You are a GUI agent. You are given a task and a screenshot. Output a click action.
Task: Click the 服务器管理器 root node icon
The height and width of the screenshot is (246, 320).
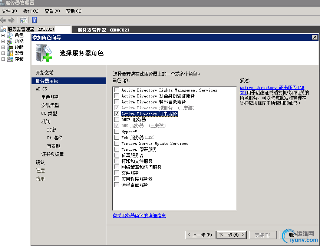pyautogui.click(x=3, y=29)
